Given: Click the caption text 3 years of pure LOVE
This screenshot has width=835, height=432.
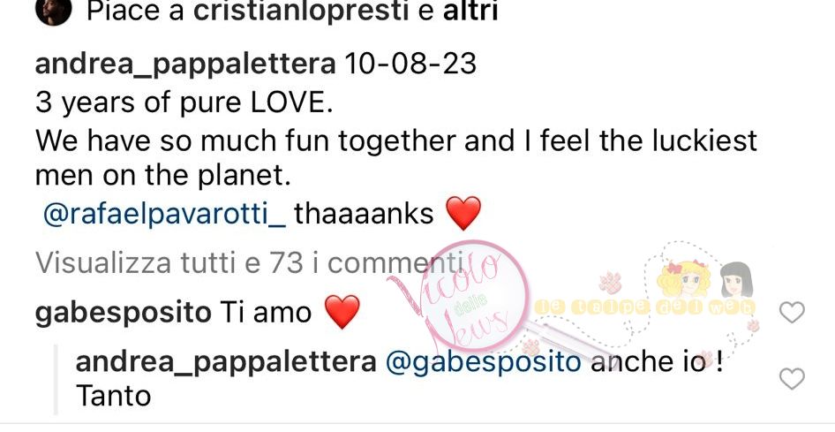Looking at the screenshot, I should click(184, 103).
